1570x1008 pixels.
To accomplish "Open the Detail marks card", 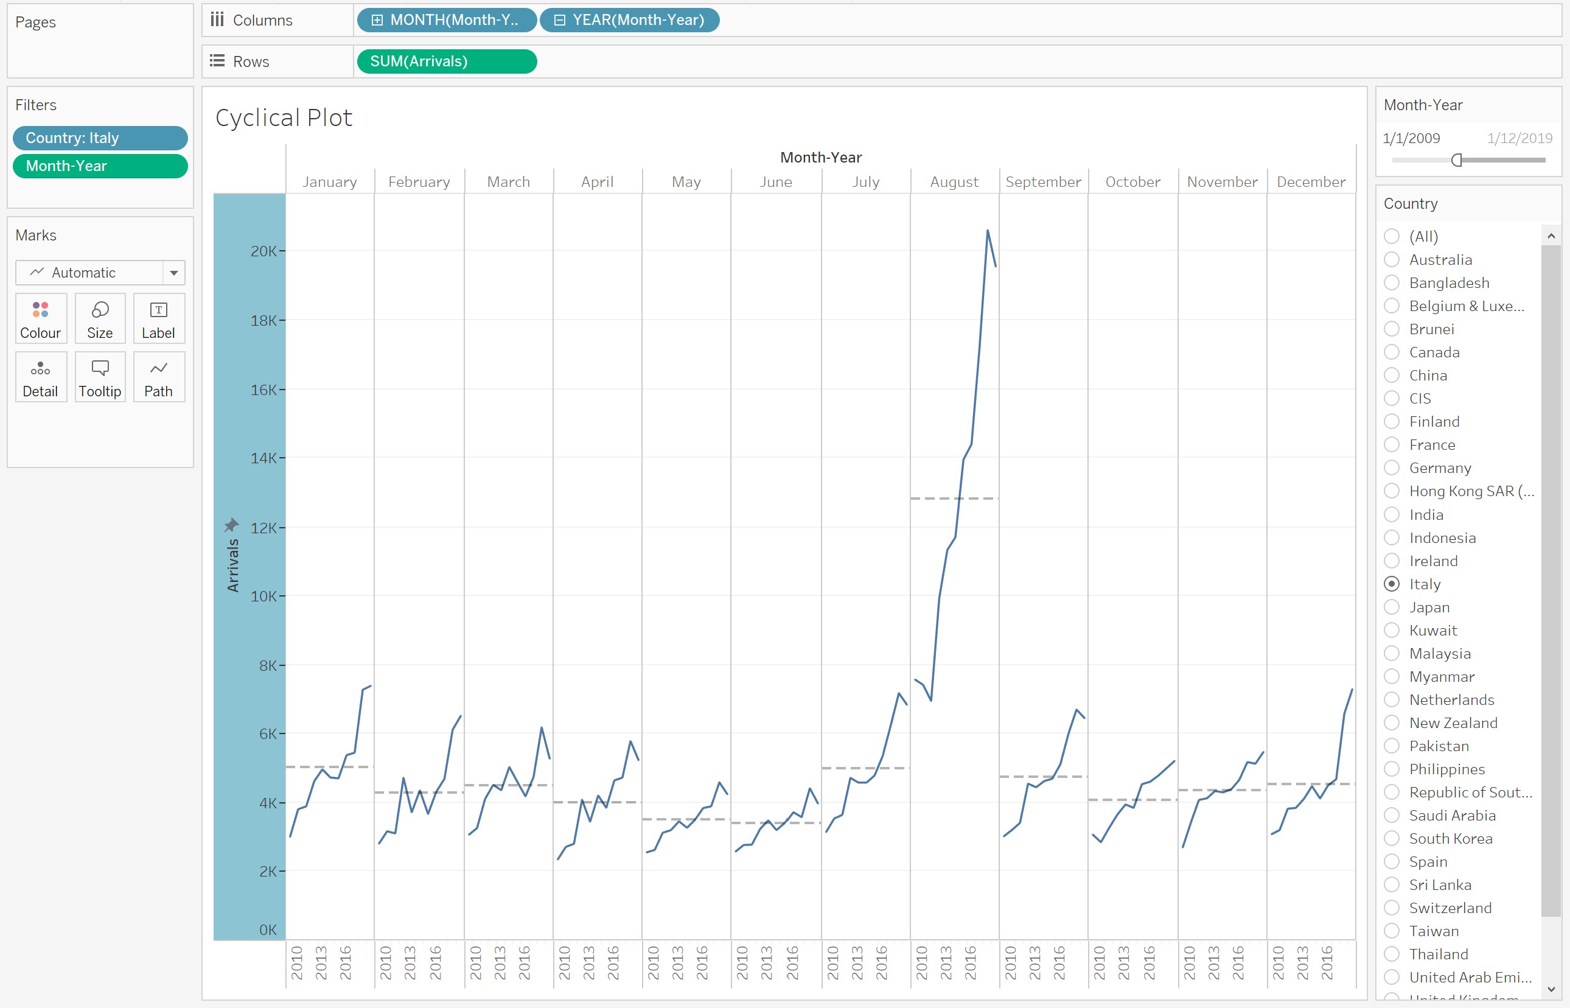I will pyautogui.click(x=41, y=377).
